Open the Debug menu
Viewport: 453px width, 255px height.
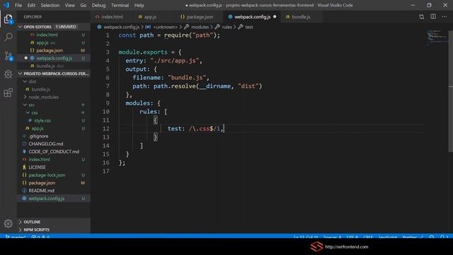click(98, 5)
